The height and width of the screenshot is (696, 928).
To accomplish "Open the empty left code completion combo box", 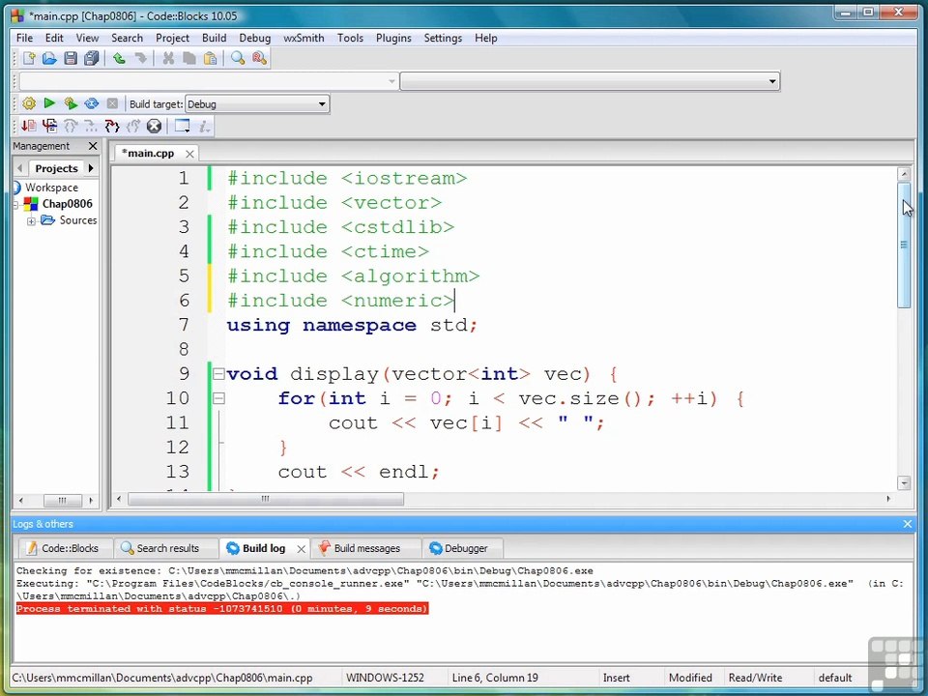I will click(208, 81).
